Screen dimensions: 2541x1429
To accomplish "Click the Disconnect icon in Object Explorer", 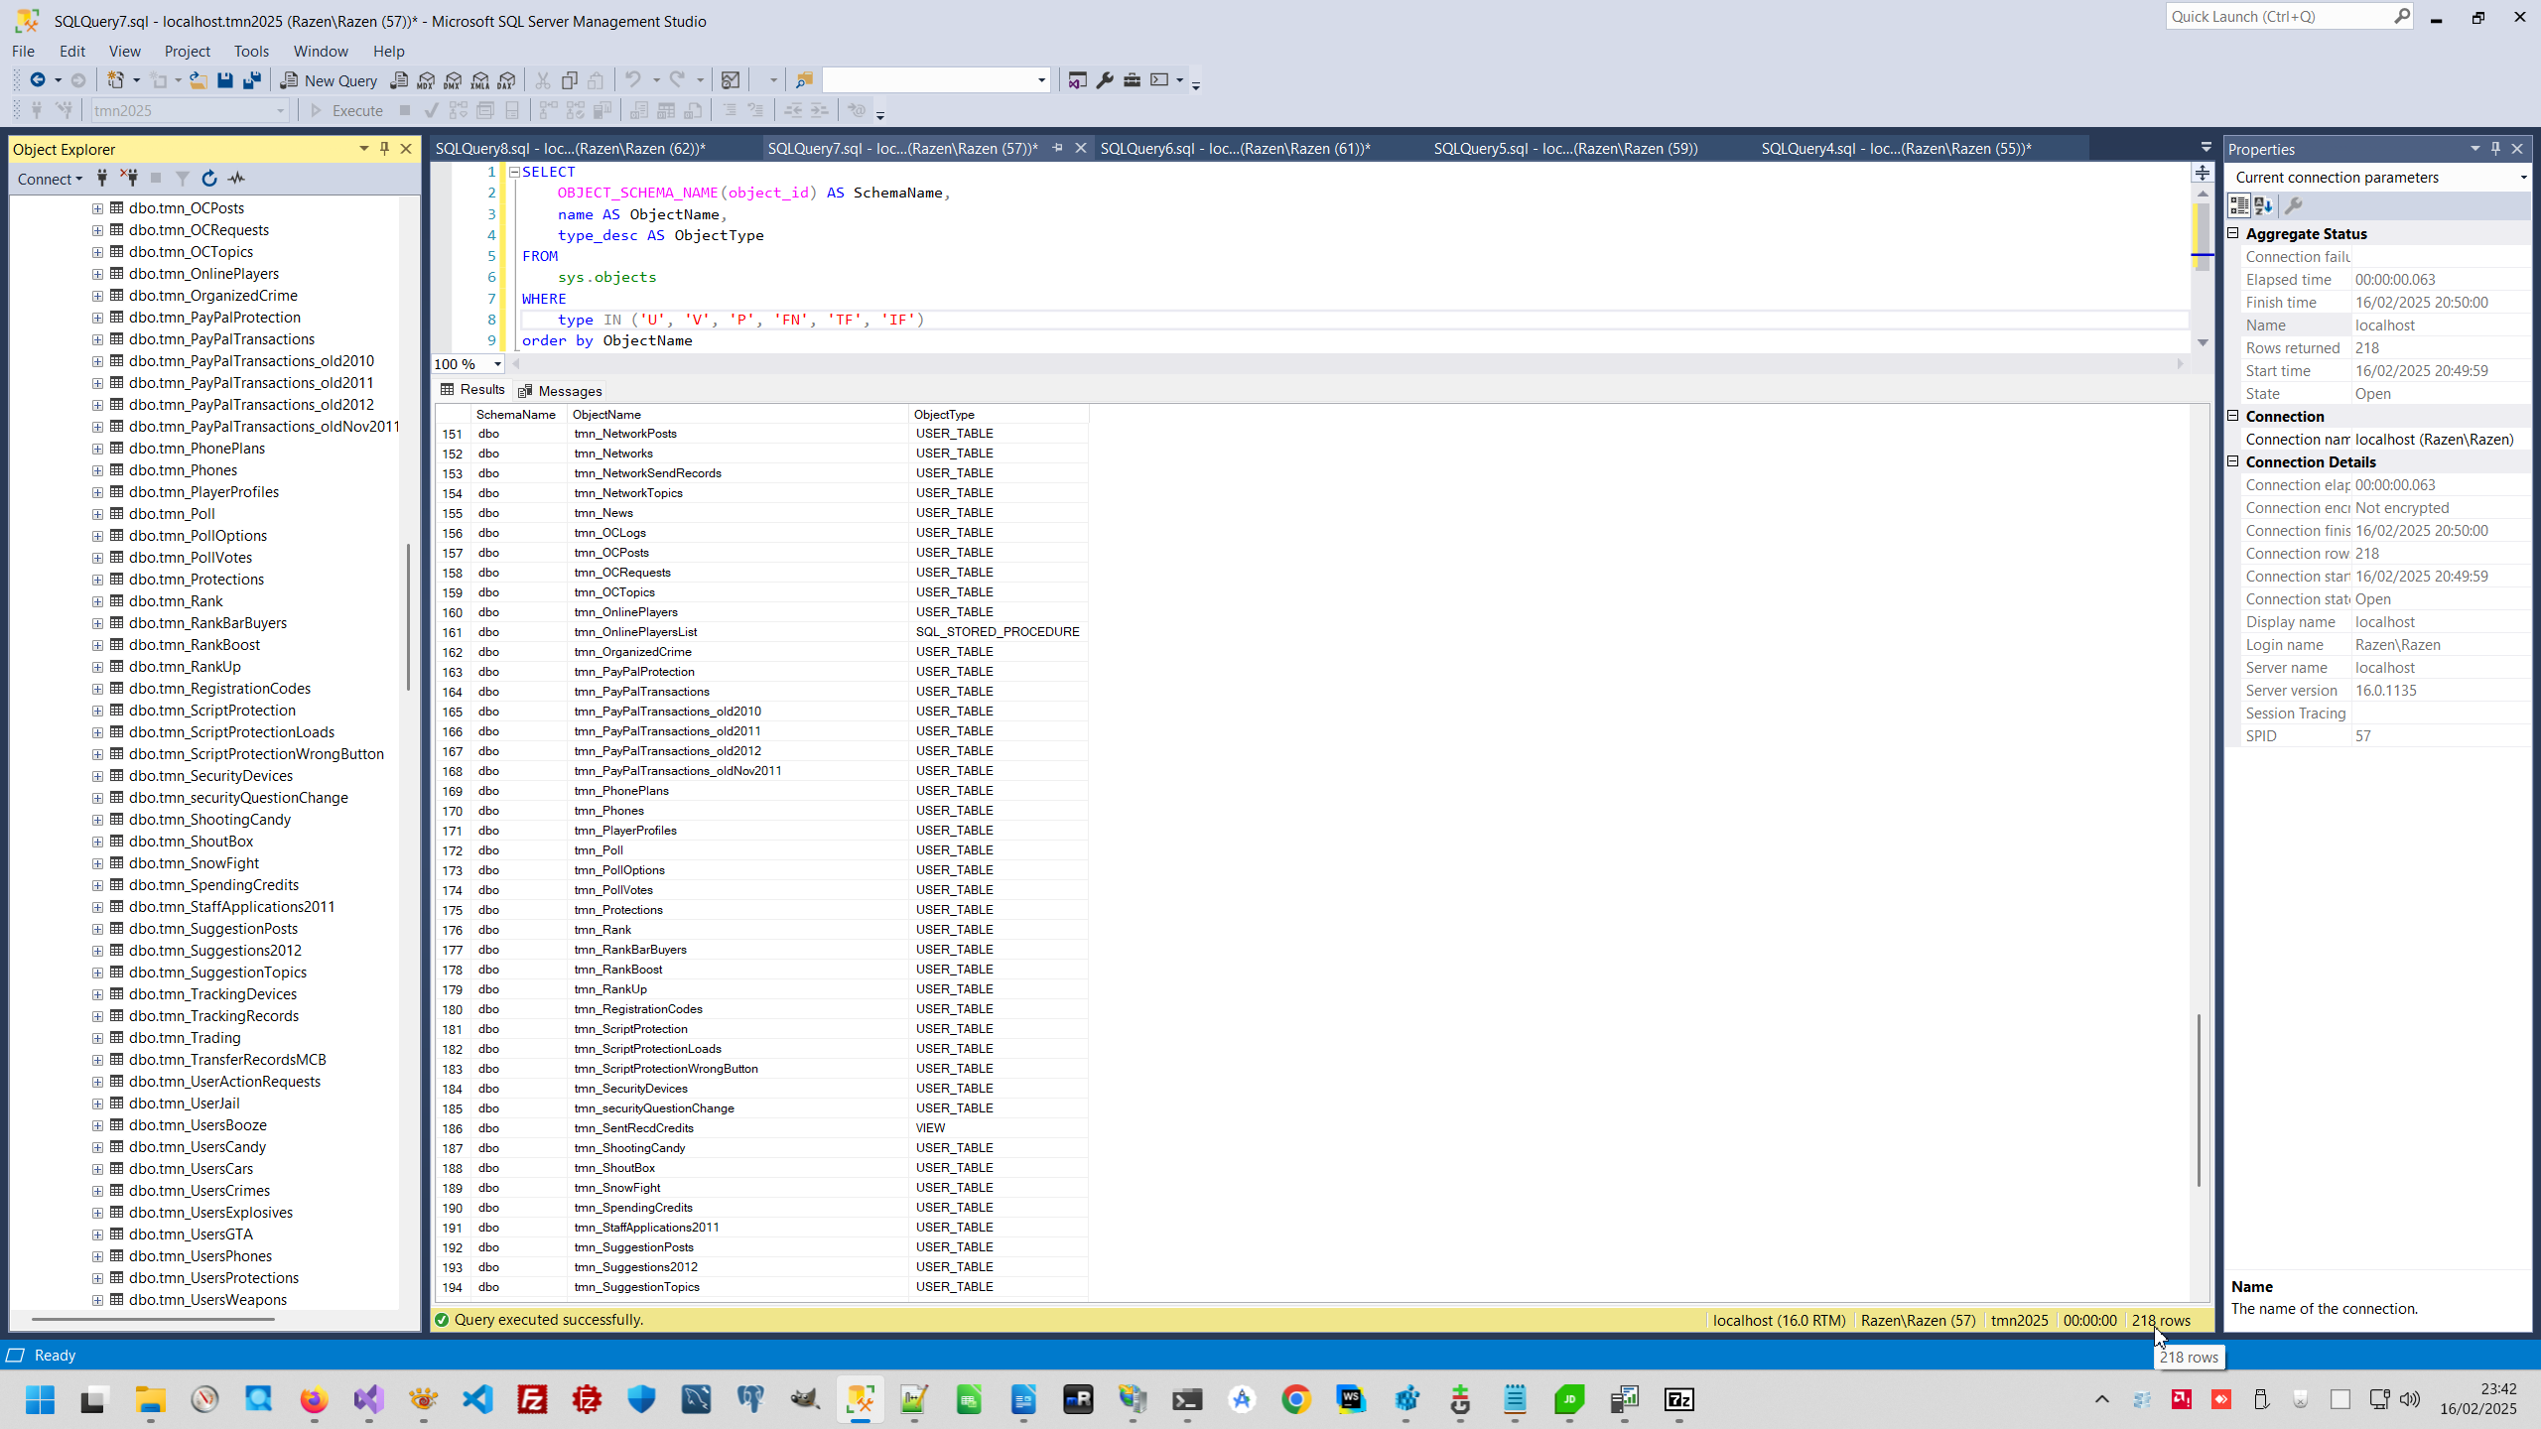I will click(129, 179).
